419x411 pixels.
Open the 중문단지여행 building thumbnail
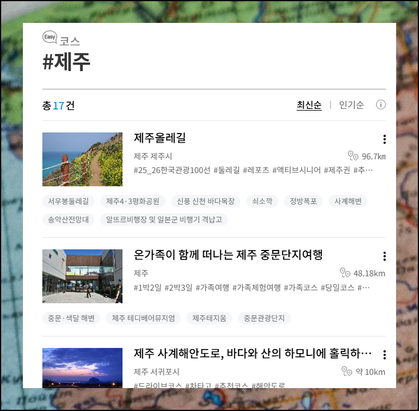click(82, 276)
